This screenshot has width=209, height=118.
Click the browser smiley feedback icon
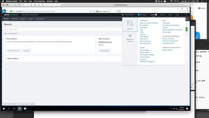click(188, 11)
